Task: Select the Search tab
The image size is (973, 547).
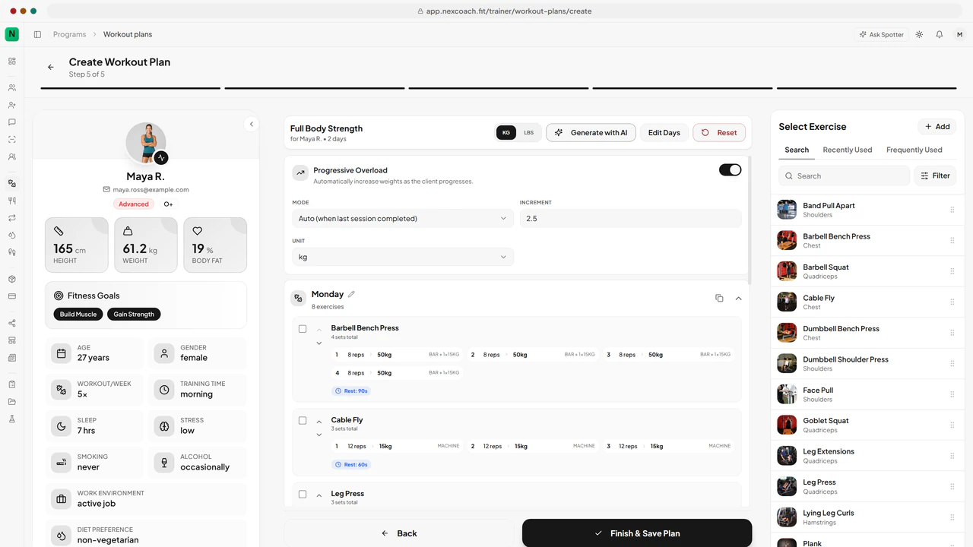Action: point(797,150)
